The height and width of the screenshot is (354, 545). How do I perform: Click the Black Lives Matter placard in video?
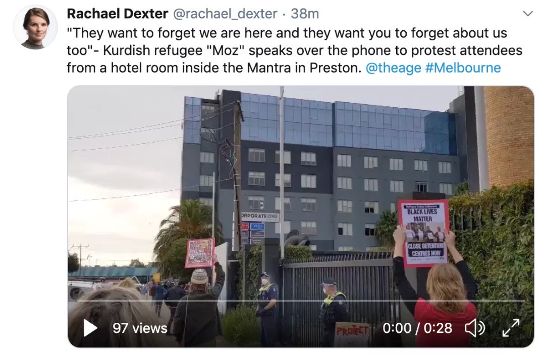(x=423, y=233)
